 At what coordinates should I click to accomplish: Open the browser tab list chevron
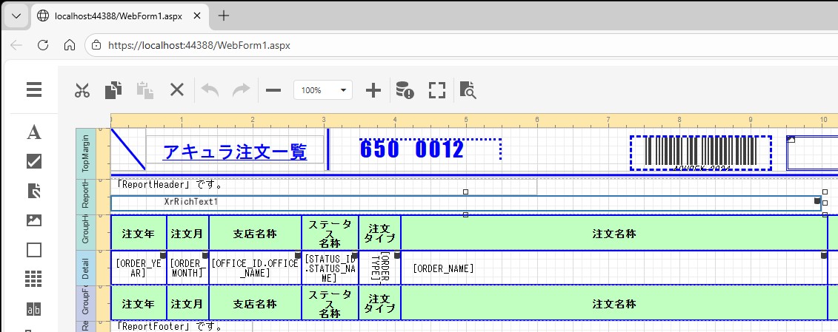coord(16,15)
